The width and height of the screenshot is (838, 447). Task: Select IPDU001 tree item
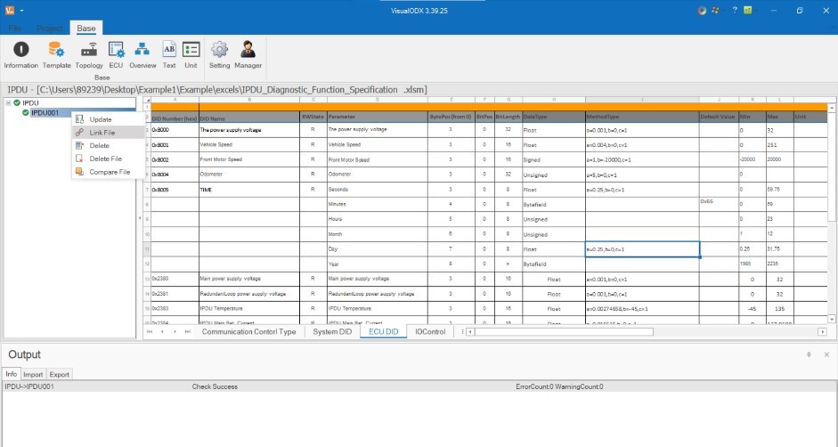coord(45,113)
